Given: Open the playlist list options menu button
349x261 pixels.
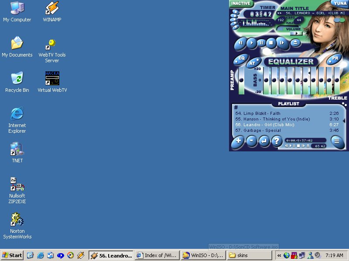Looking at the screenshot, I should 336,141.
